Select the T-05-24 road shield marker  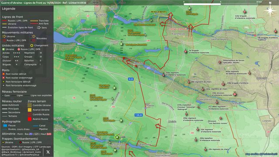click(x=139, y=115)
